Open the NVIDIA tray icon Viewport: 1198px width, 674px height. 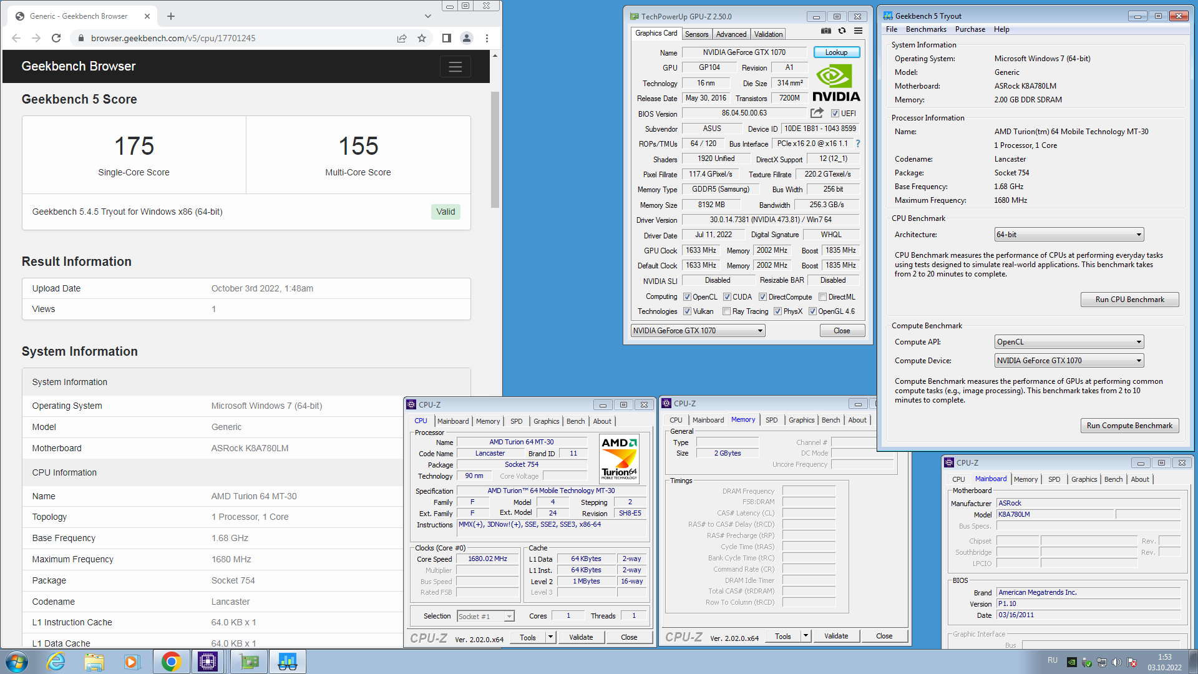1071,662
